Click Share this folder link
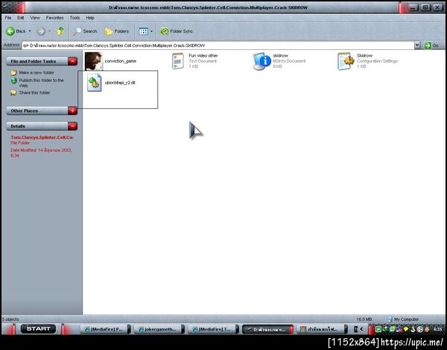 [x=34, y=93]
